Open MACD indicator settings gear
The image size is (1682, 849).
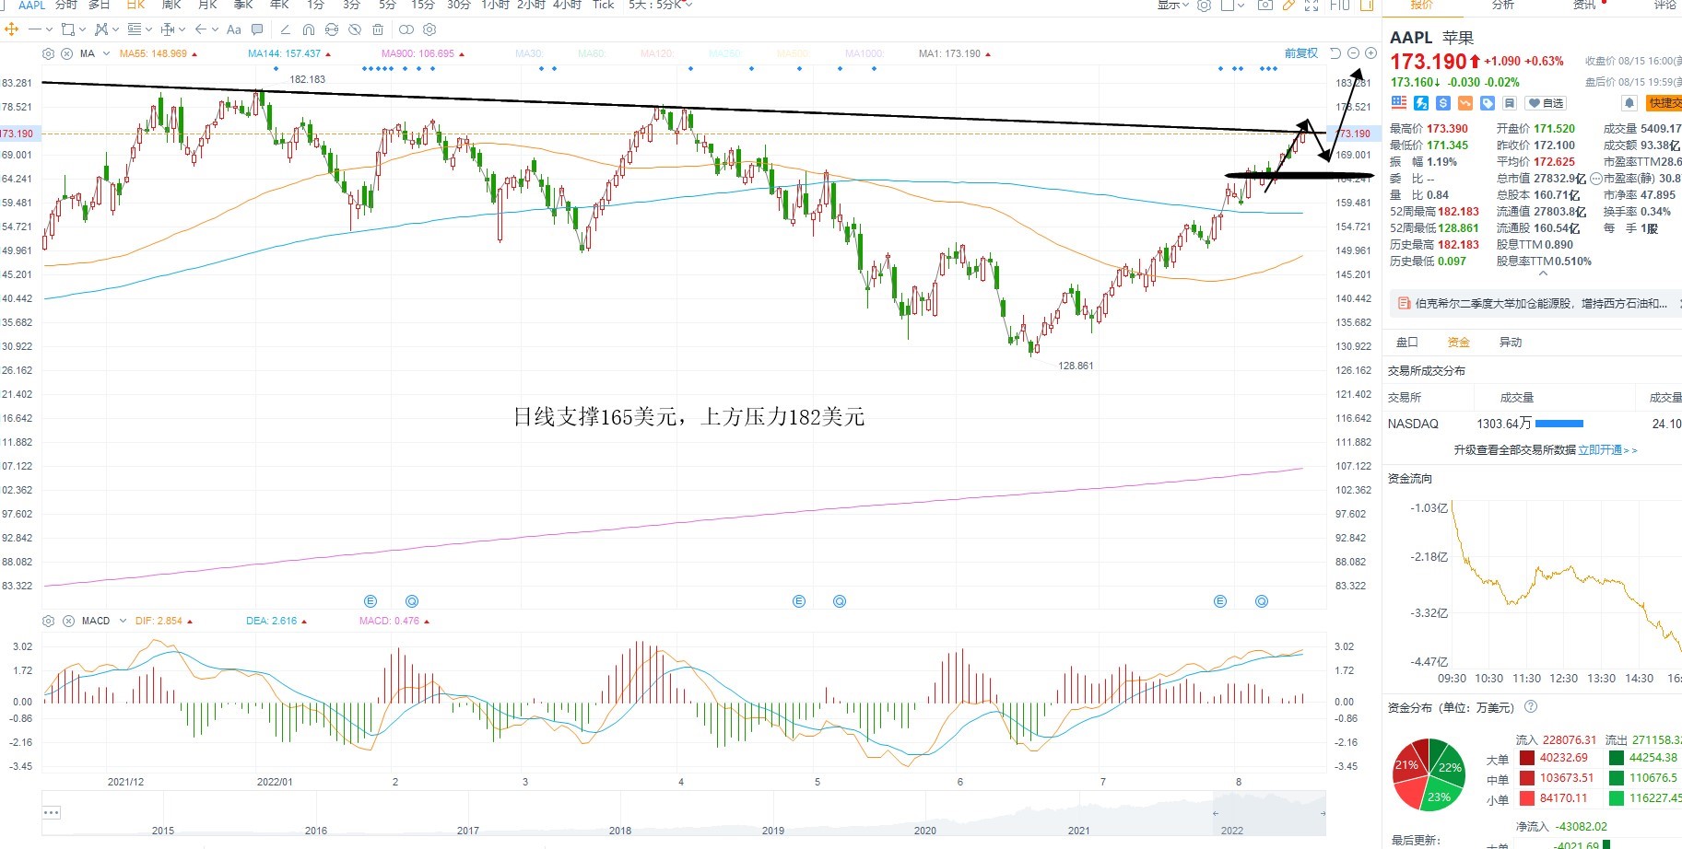pyautogui.click(x=49, y=621)
